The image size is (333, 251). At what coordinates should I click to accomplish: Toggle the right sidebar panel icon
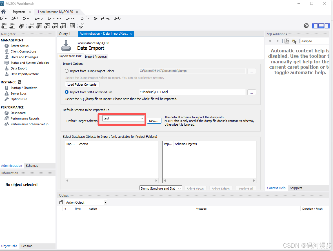pos(327,26)
